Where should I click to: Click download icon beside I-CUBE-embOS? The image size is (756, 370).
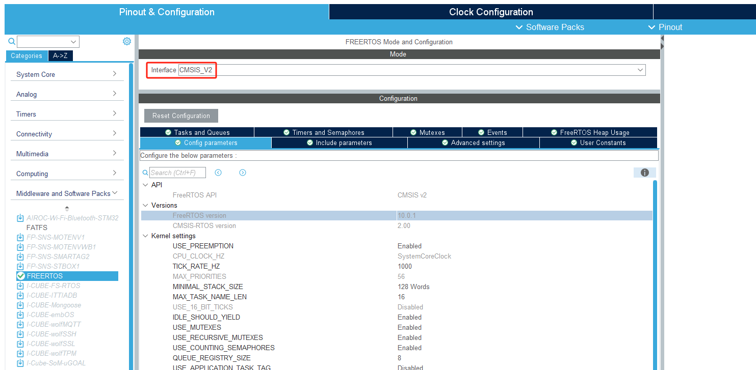point(20,315)
